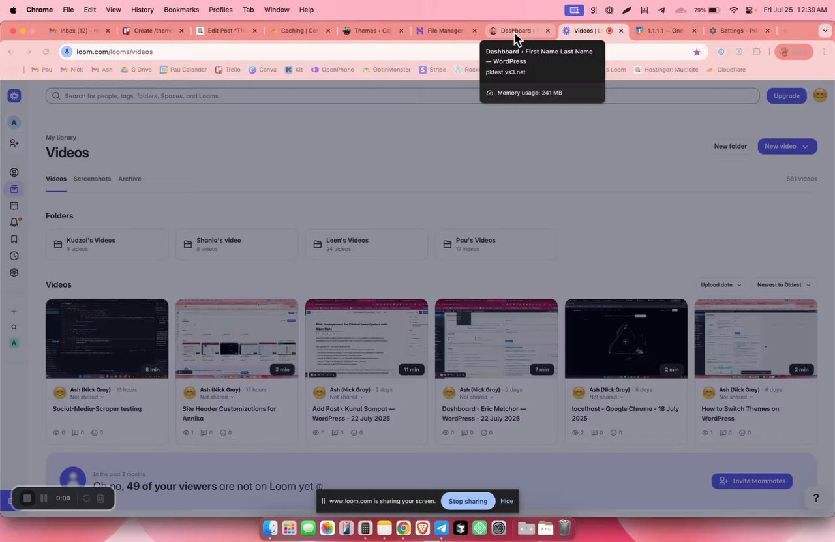
Task: Open the History clock icon in sidebar
Action: 14,256
